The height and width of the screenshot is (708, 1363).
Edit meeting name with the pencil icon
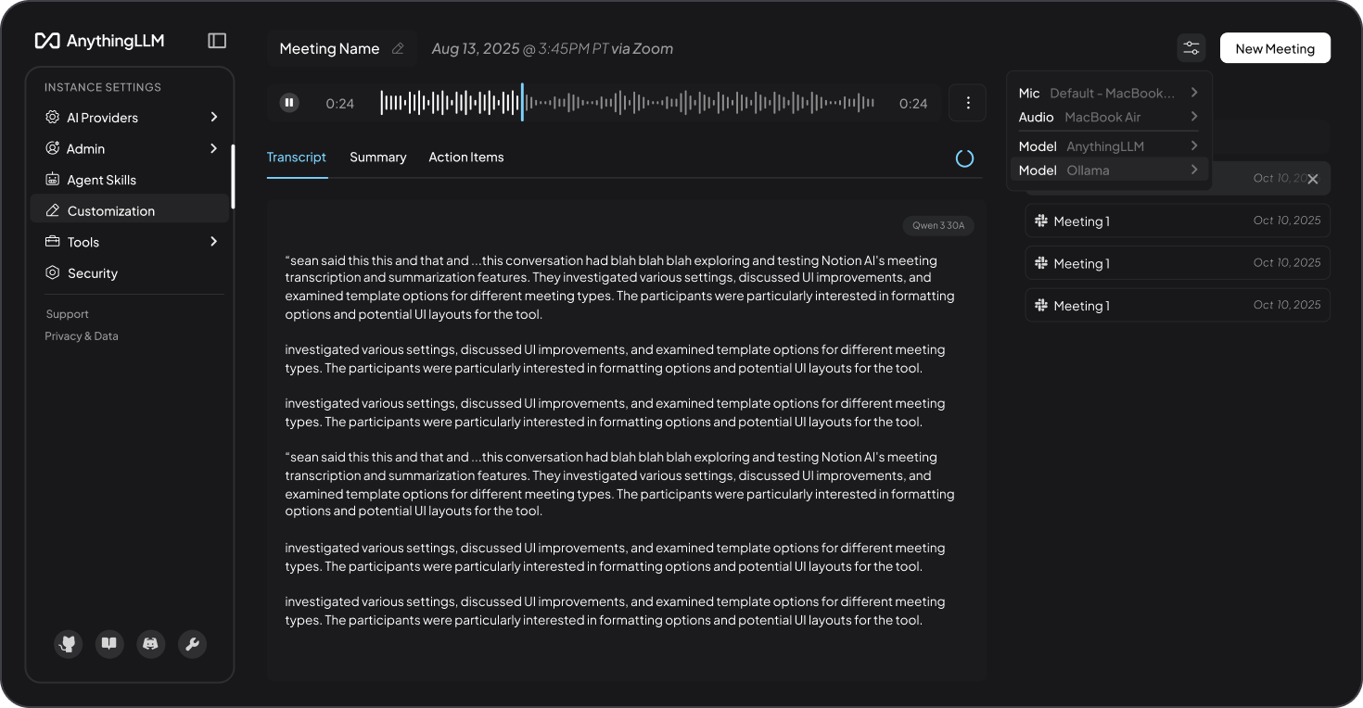[x=398, y=49]
